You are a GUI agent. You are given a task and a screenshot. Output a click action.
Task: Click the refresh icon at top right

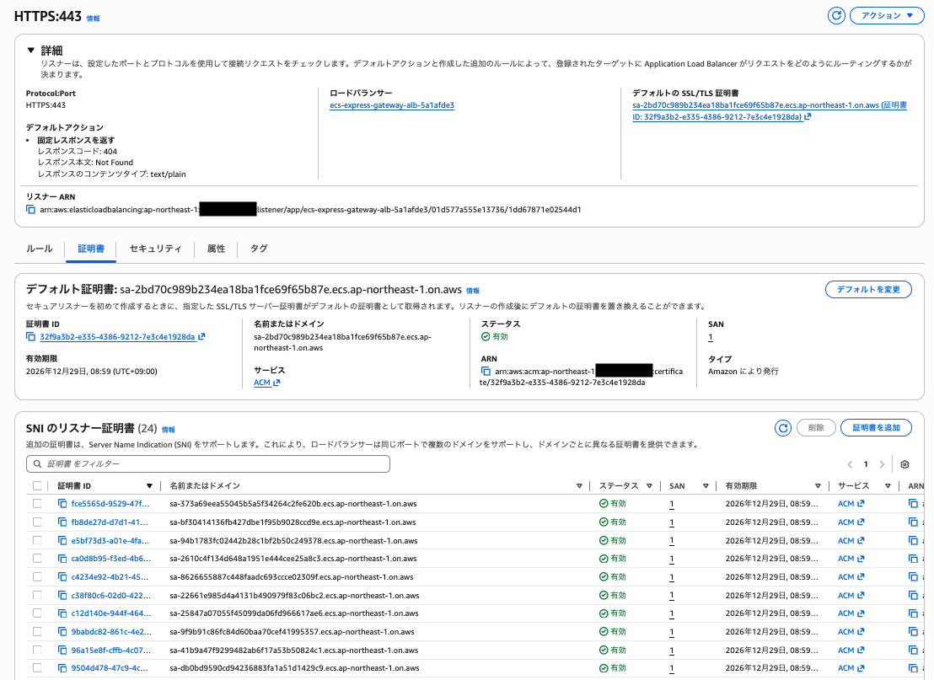(835, 15)
